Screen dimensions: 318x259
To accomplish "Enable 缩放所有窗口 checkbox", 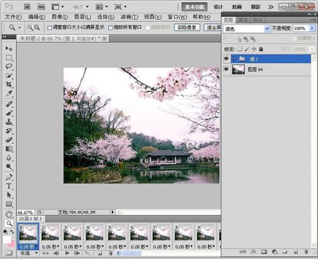I will (110, 27).
